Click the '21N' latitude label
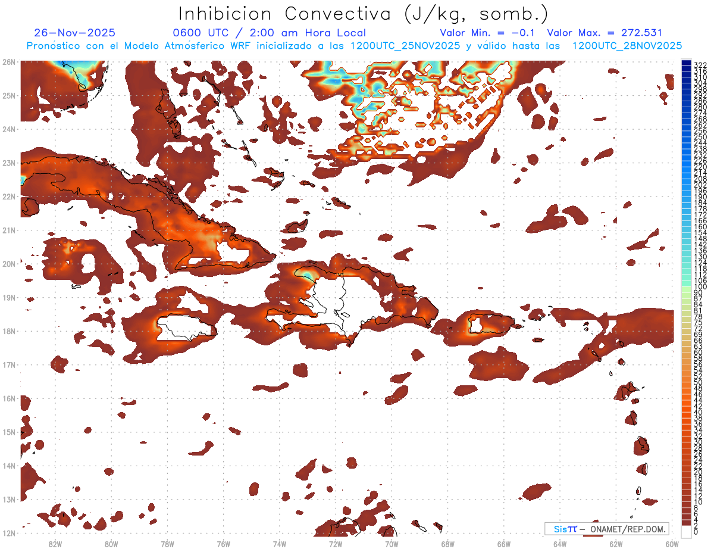 [x=9, y=230]
